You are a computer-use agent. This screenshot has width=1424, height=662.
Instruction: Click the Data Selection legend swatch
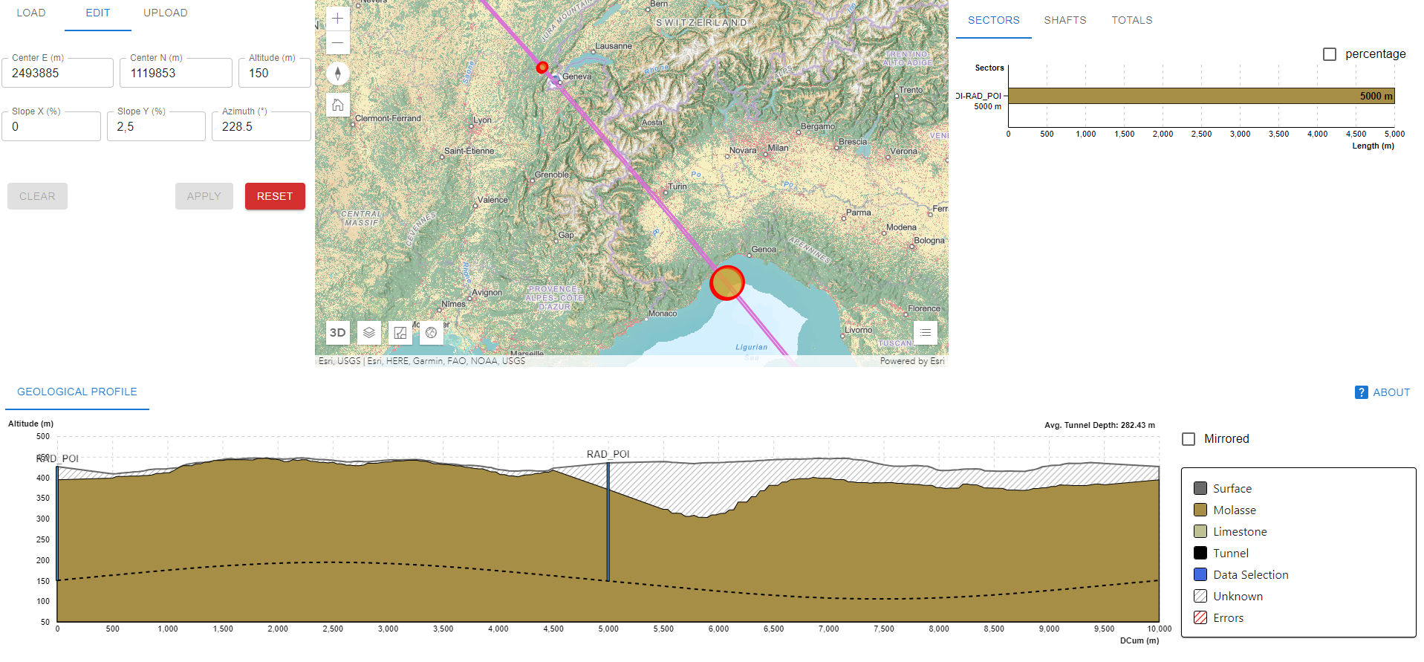(1200, 574)
